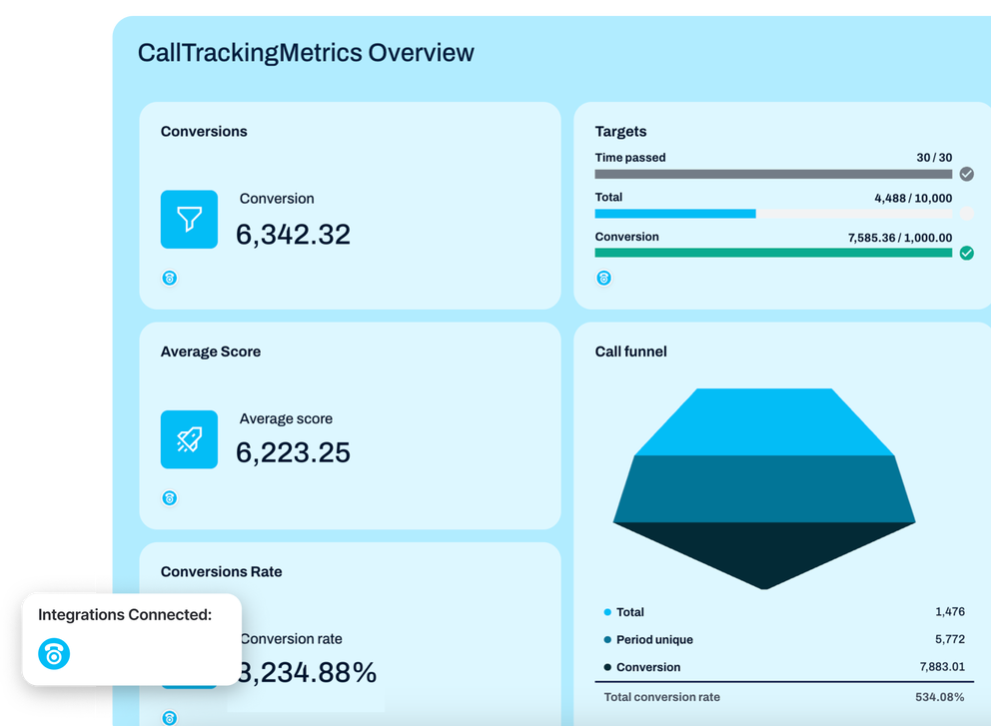Click the 7,883.01 Conversion funnel value

[942, 667]
